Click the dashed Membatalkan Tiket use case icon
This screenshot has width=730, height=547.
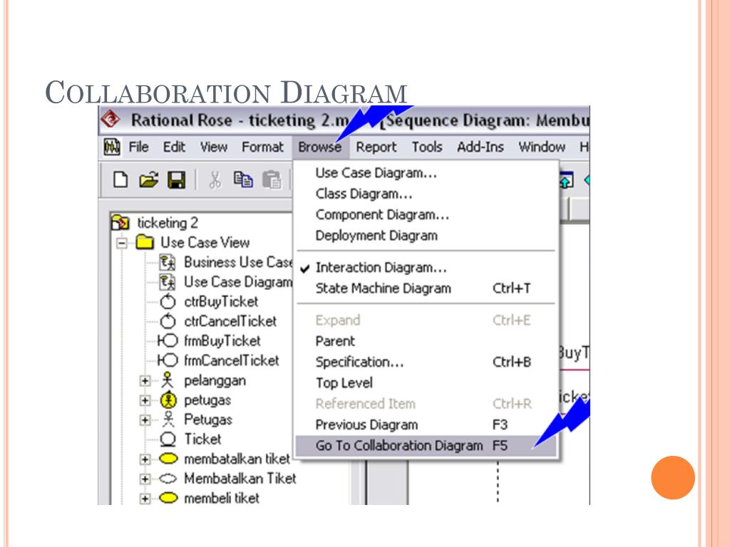pyautogui.click(x=168, y=479)
